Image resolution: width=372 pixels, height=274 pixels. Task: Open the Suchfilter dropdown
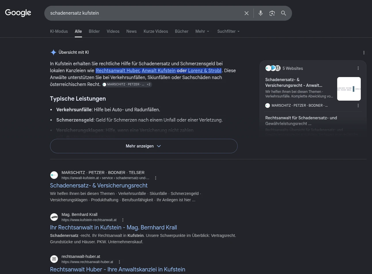click(228, 31)
